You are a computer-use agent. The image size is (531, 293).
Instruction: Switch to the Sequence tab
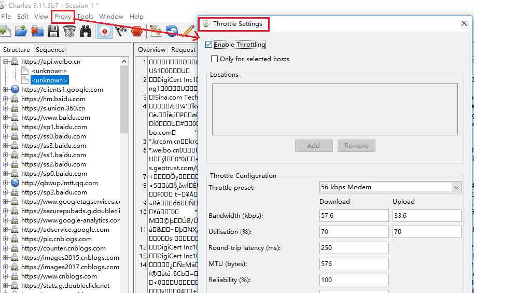pos(50,49)
